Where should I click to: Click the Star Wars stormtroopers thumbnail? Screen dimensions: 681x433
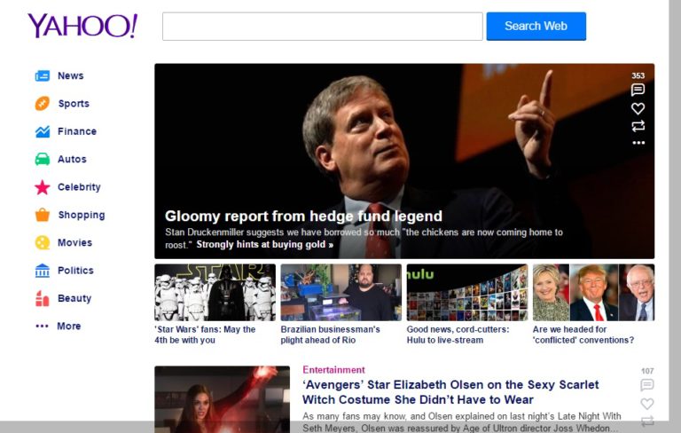pyautogui.click(x=215, y=293)
